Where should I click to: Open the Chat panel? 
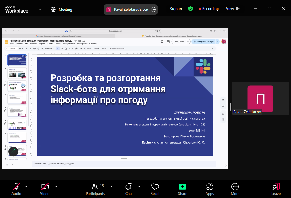[129, 188]
